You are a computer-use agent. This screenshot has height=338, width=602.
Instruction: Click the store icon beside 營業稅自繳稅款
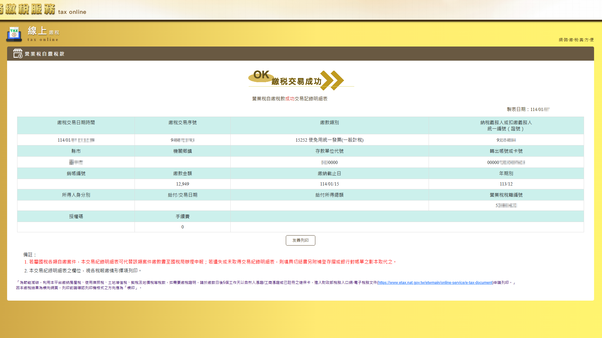tap(18, 54)
